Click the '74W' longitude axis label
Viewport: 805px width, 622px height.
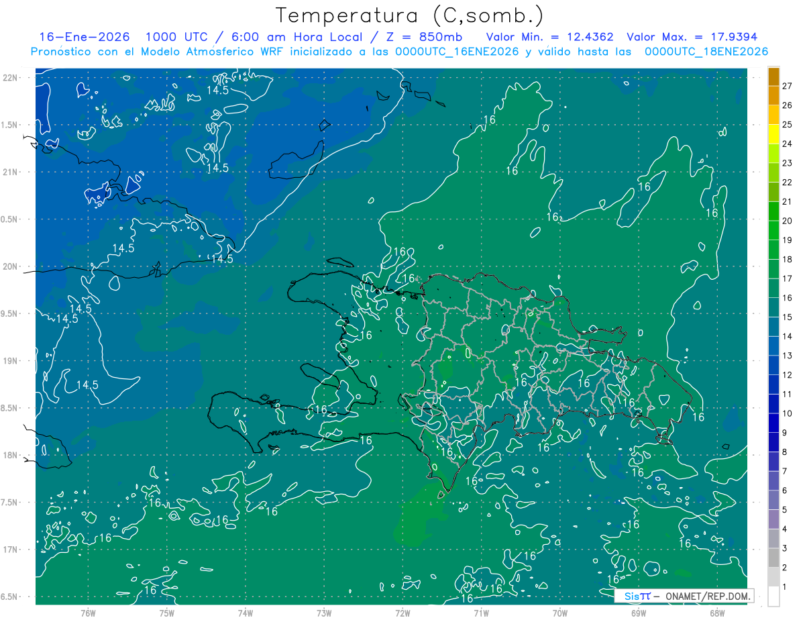tap(246, 612)
